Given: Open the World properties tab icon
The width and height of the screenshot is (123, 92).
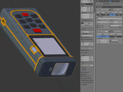Looking at the screenshot, I should coord(105,1).
